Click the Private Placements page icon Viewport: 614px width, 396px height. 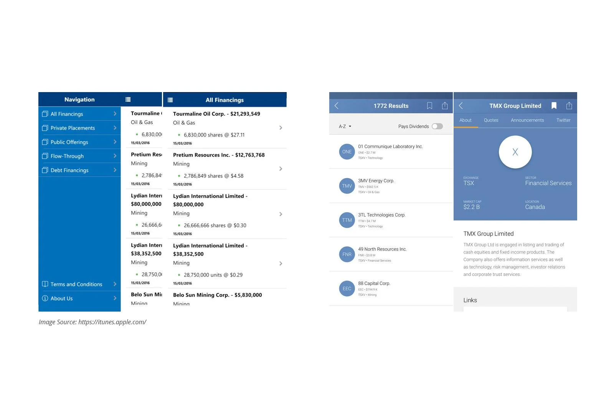click(45, 128)
